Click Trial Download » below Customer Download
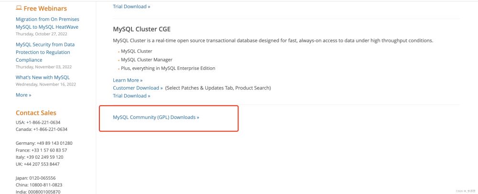 point(131,96)
